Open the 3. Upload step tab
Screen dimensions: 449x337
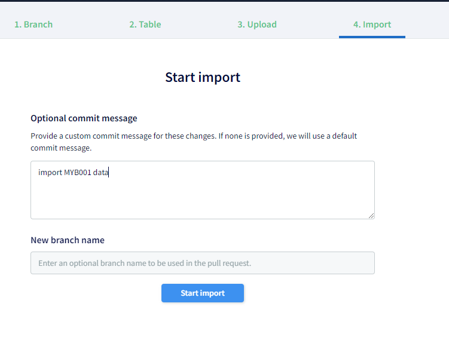(x=257, y=24)
